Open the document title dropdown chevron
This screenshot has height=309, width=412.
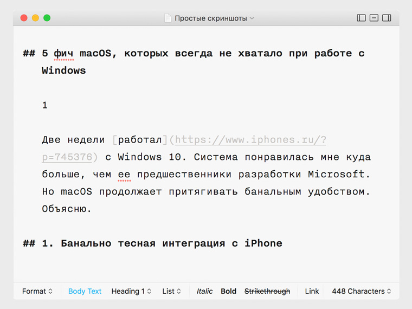click(252, 18)
